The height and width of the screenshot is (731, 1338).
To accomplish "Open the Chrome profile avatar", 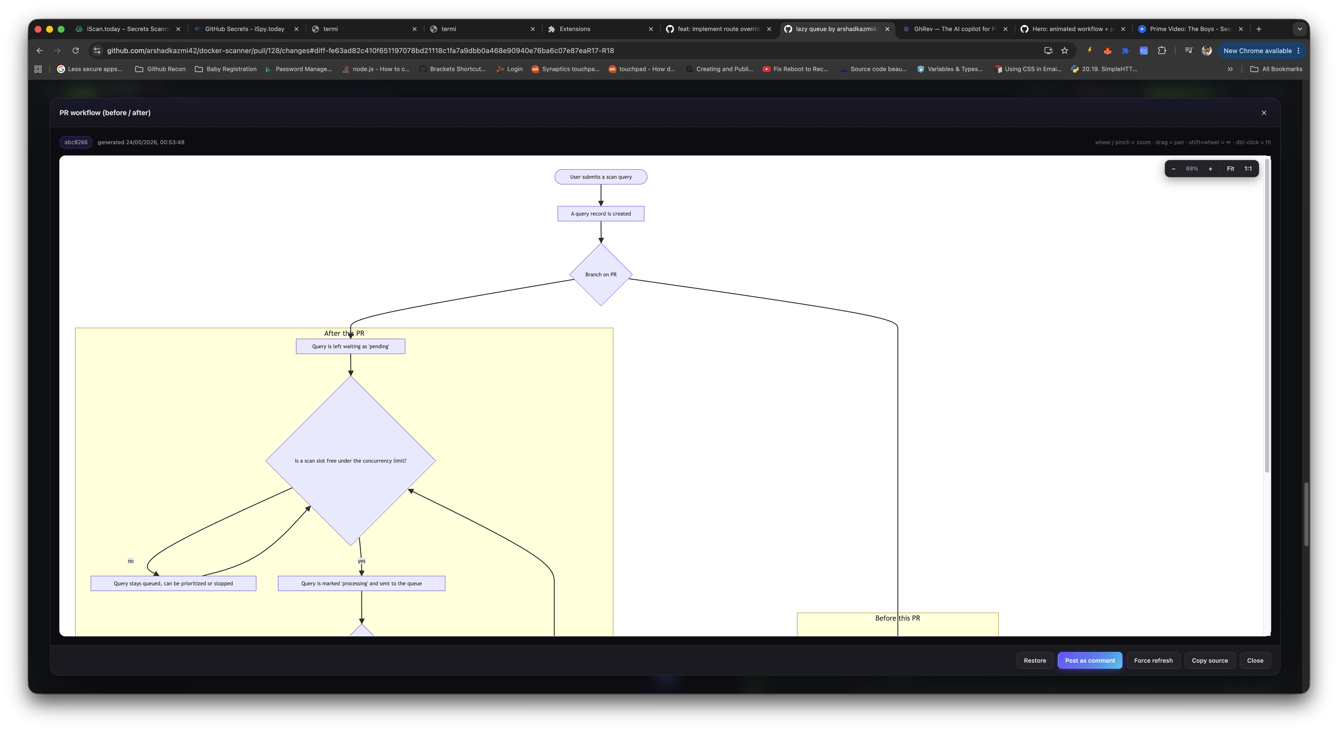I will click(x=1207, y=50).
